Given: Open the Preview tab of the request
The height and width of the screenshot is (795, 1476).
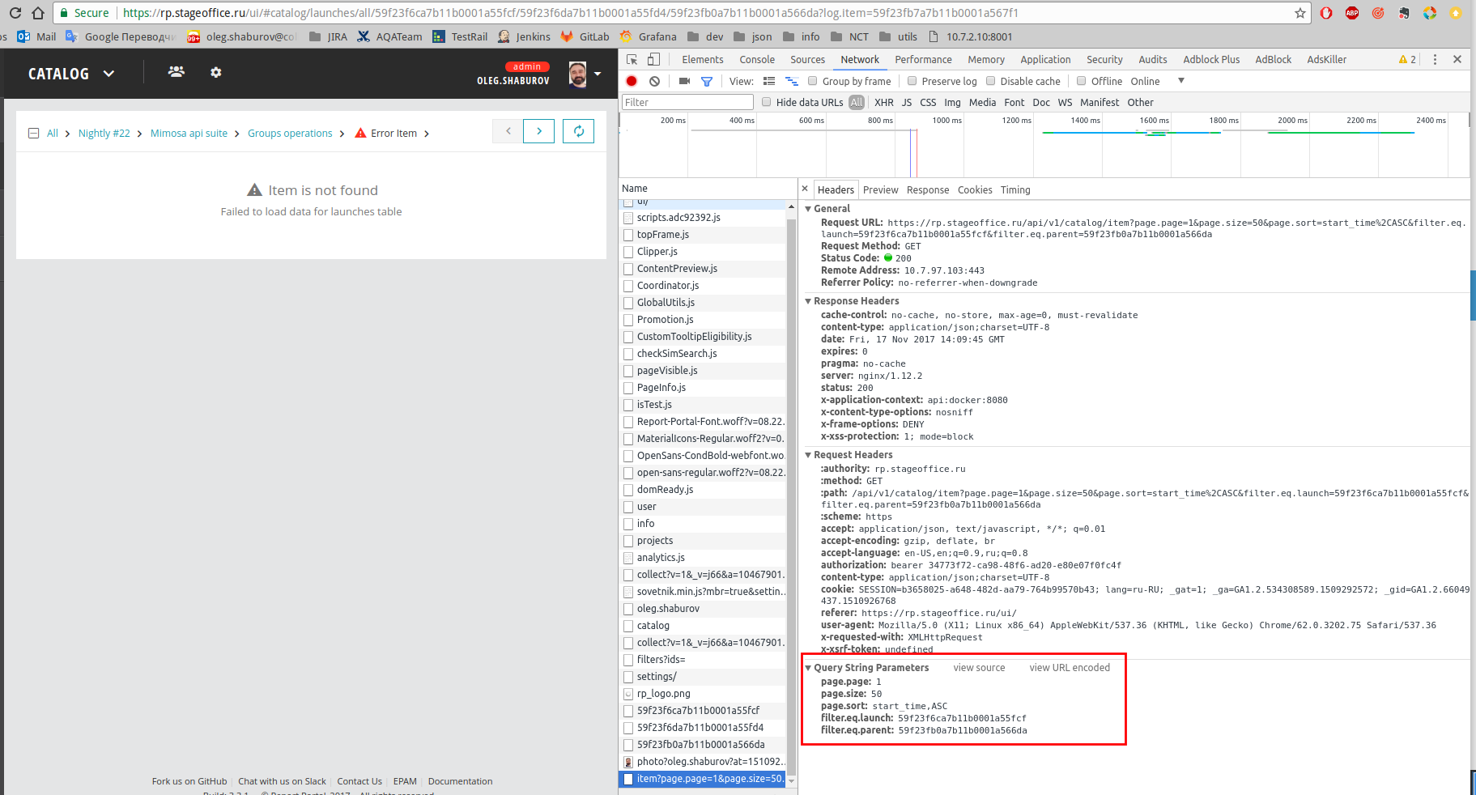Looking at the screenshot, I should [x=880, y=189].
